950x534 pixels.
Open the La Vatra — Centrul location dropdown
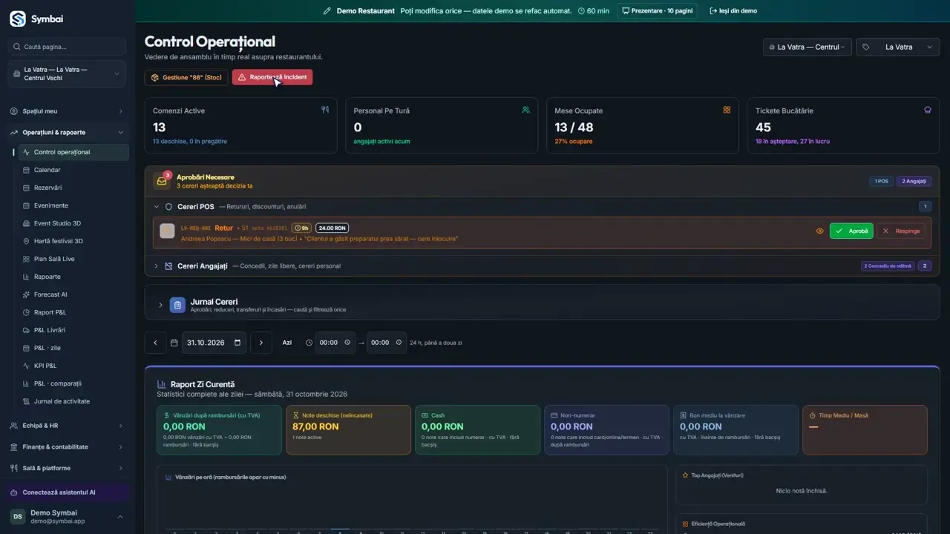click(x=807, y=47)
